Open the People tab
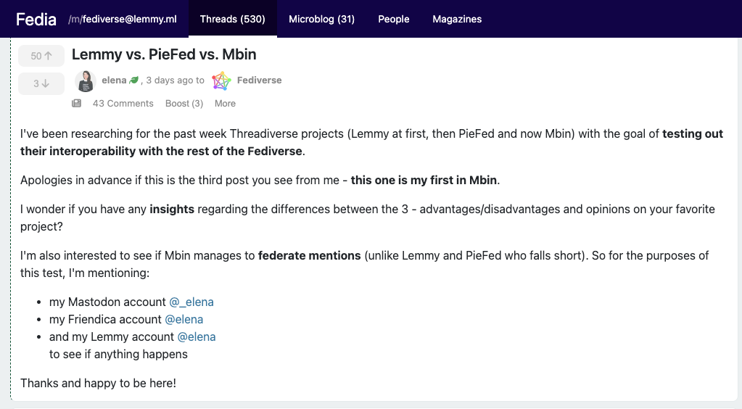This screenshot has width=742, height=409. pyautogui.click(x=394, y=19)
